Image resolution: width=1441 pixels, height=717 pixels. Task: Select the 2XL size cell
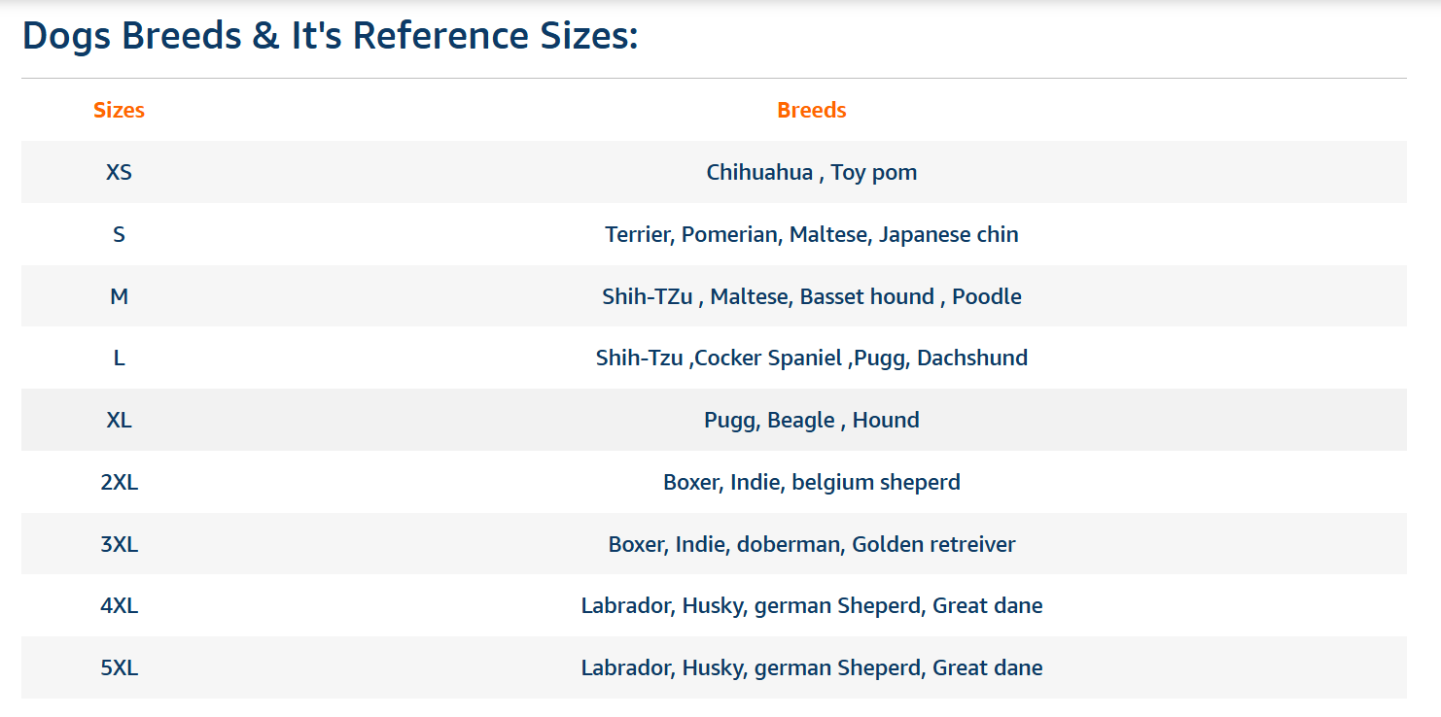[119, 482]
